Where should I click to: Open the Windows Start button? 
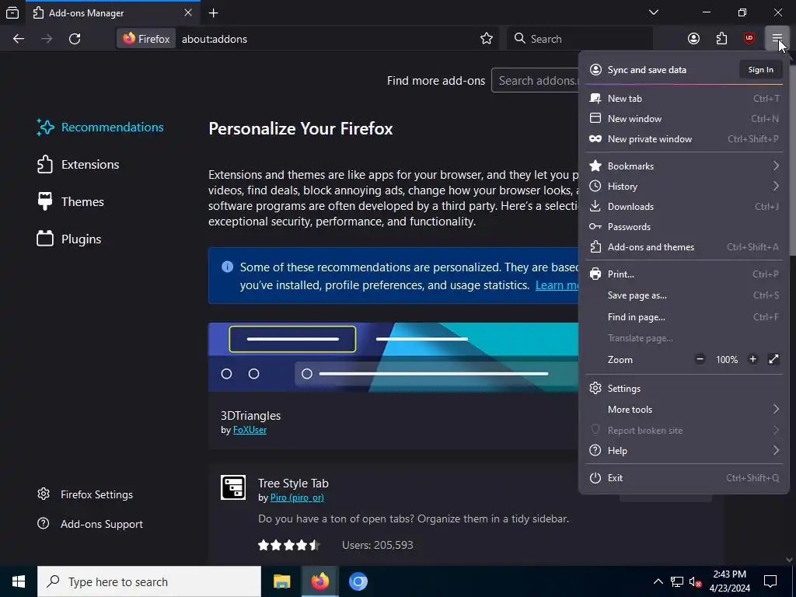coord(19,581)
